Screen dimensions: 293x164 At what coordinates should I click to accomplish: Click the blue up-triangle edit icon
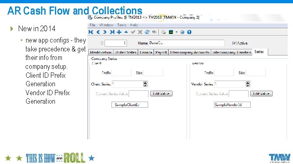pos(126,32)
